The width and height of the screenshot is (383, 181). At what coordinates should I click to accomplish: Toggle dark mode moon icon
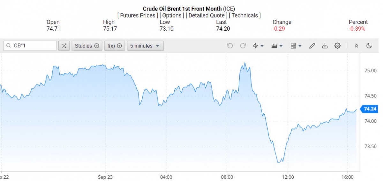tap(369, 46)
